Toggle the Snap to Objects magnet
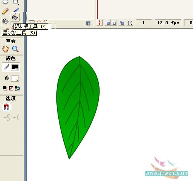Viewport: 193px width, 181px height. [7, 107]
